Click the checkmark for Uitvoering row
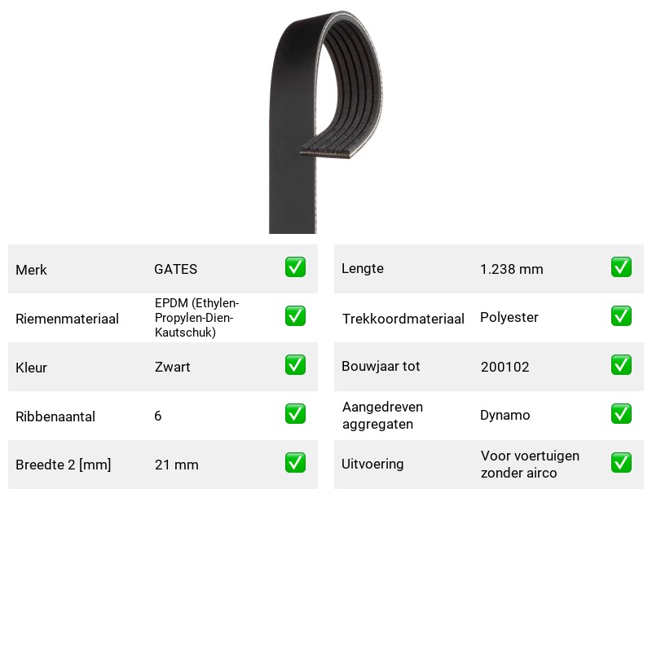The image size is (652, 652). [x=621, y=463]
